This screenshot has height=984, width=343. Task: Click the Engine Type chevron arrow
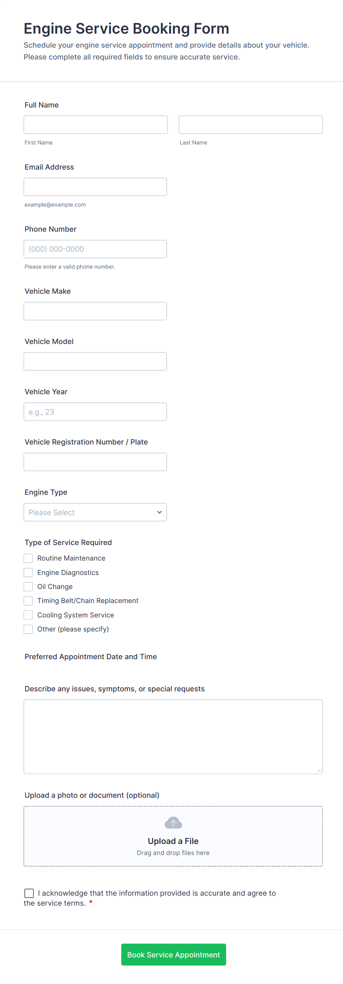[159, 512]
